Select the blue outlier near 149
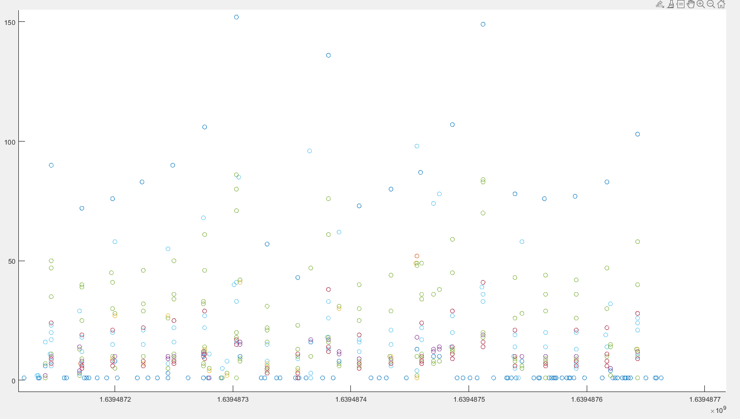Screen dimensions: 740x419 (x=482, y=23)
